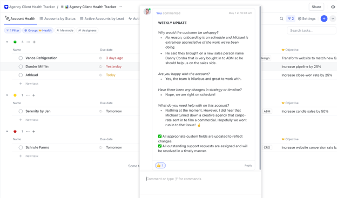The width and height of the screenshot is (337, 198).
Task: Switch to Accounts by Status tab
Action: pyautogui.click(x=58, y=19)
